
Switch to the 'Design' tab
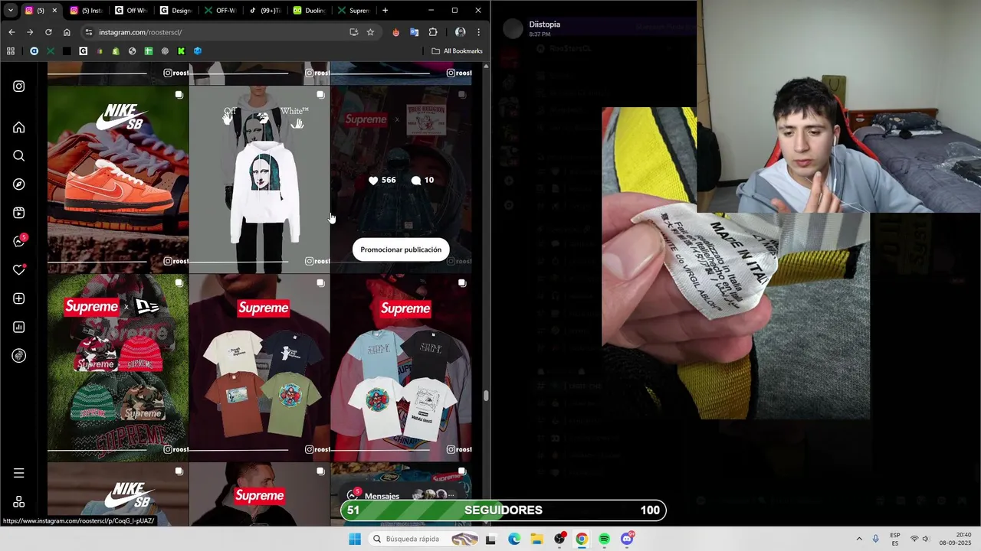click(x=176, y=10)
